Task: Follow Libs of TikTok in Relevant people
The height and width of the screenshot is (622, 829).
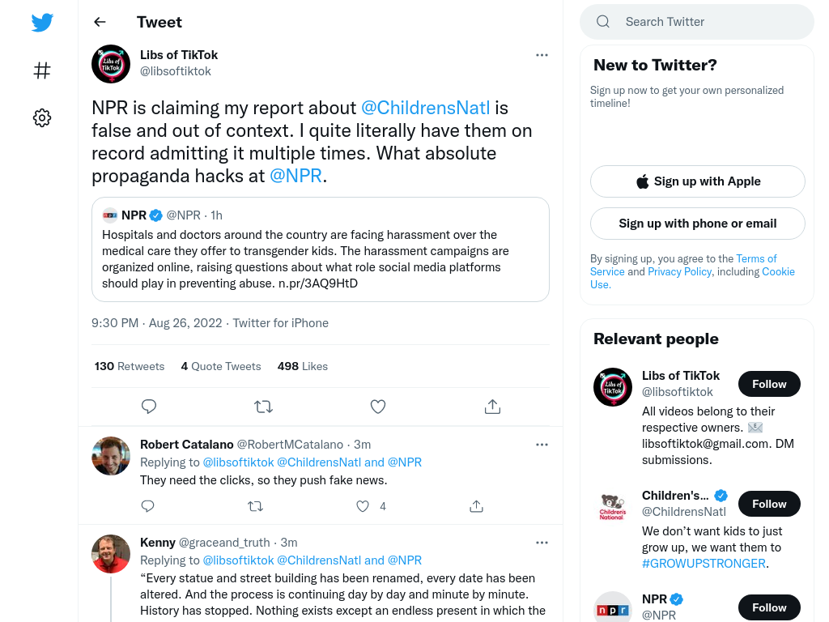Action: [769, 384]
